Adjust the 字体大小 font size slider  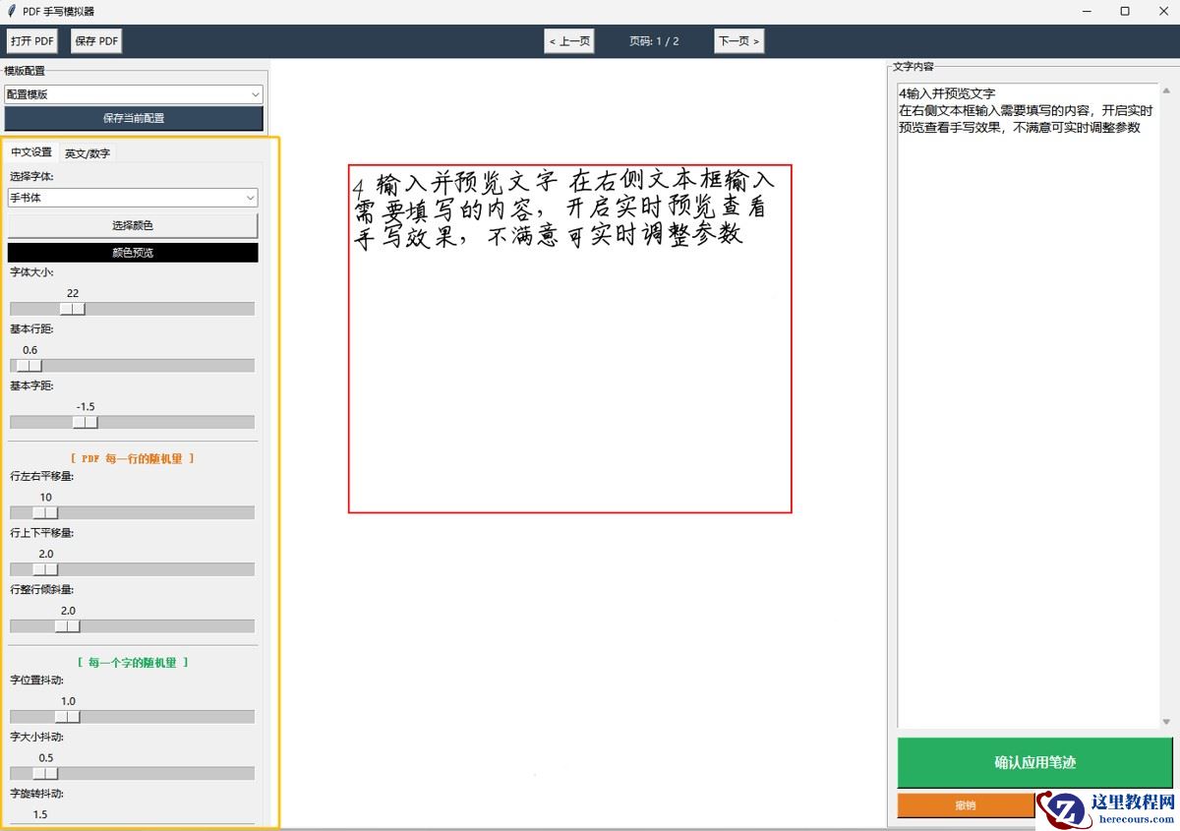pyautogui.click(x=74, y=308)
